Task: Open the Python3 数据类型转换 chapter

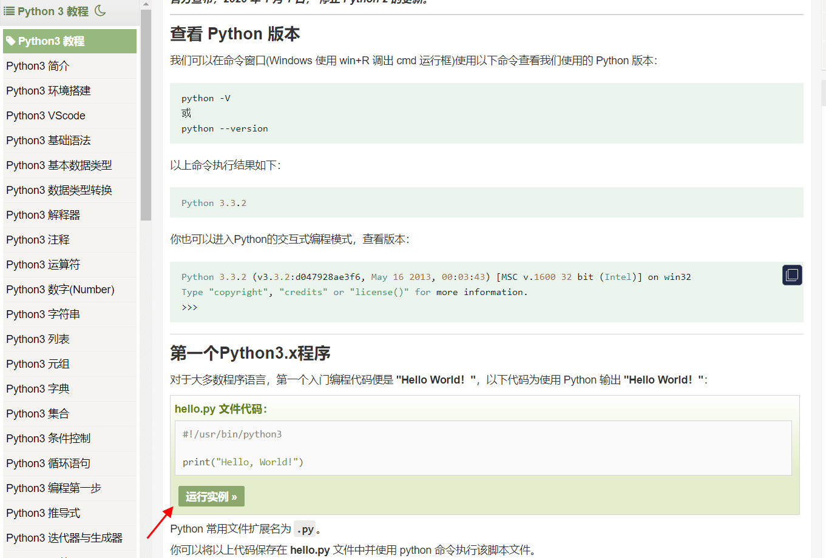Action: coord(59,190)
